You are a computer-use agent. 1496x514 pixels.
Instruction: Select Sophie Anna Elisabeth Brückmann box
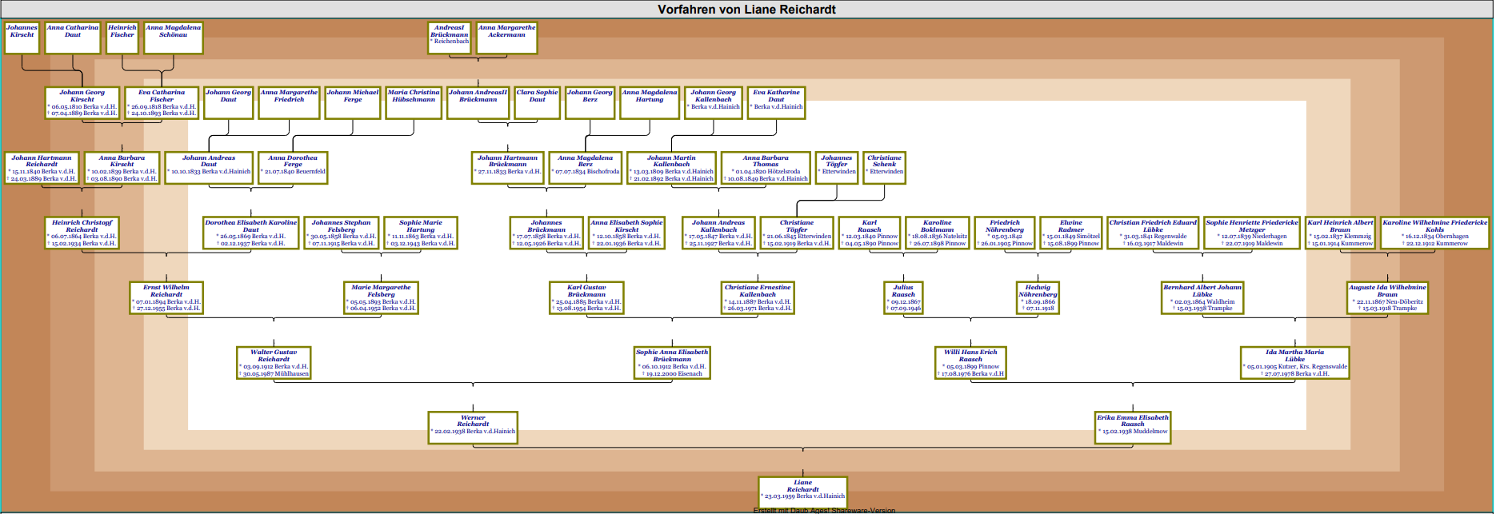(672, 363)
